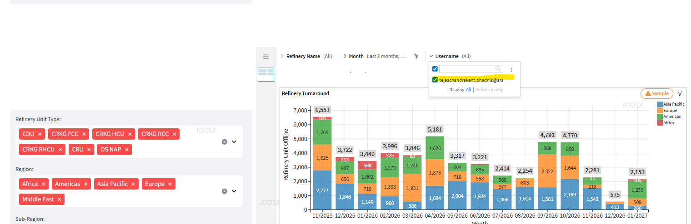Open the hamburger menu above the page thumbnail
The image size is (691, 224).
click(x=266, y=57)
